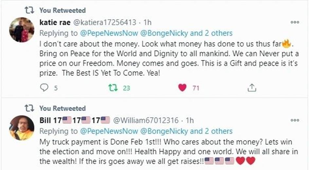
Task: Click Bill 17 display name
Action: click(75, 120)
